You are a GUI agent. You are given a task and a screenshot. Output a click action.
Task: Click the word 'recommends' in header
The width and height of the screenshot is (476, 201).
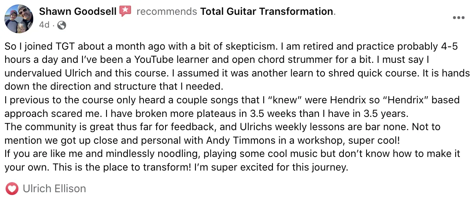[x=167, y=12]
